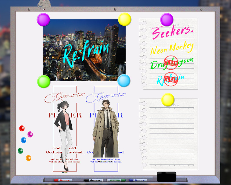The image size is (231, 185).
Task: Select the woman character in black blazer
Action: (x=63, y=136)
